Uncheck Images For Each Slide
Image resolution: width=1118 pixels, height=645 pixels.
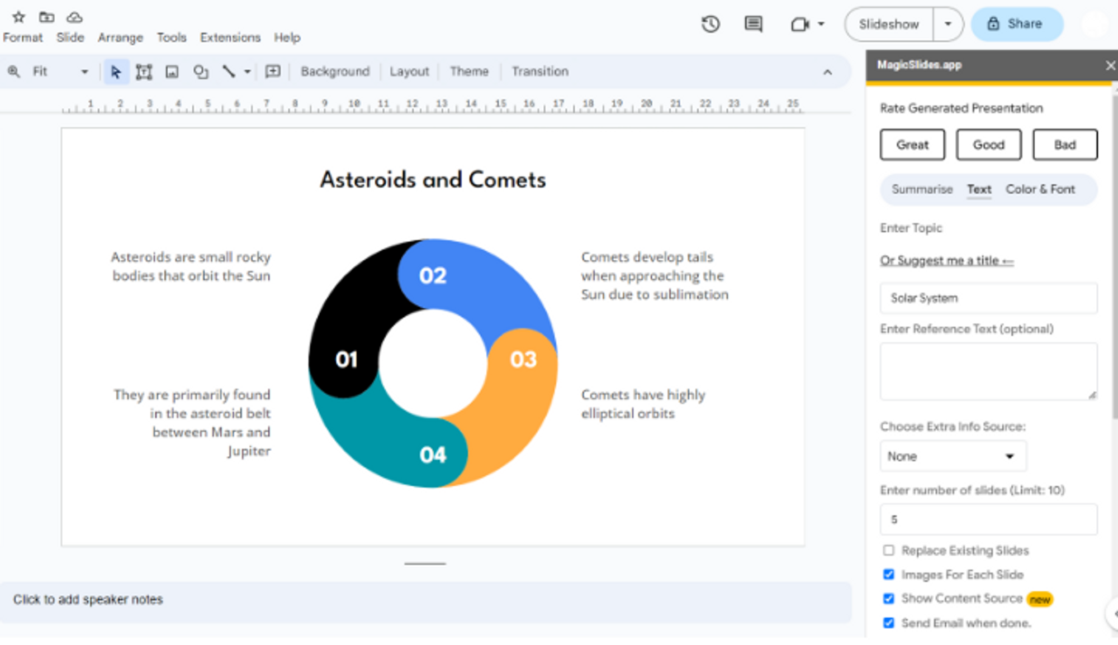pyautogui.click(x=888, y=574)
